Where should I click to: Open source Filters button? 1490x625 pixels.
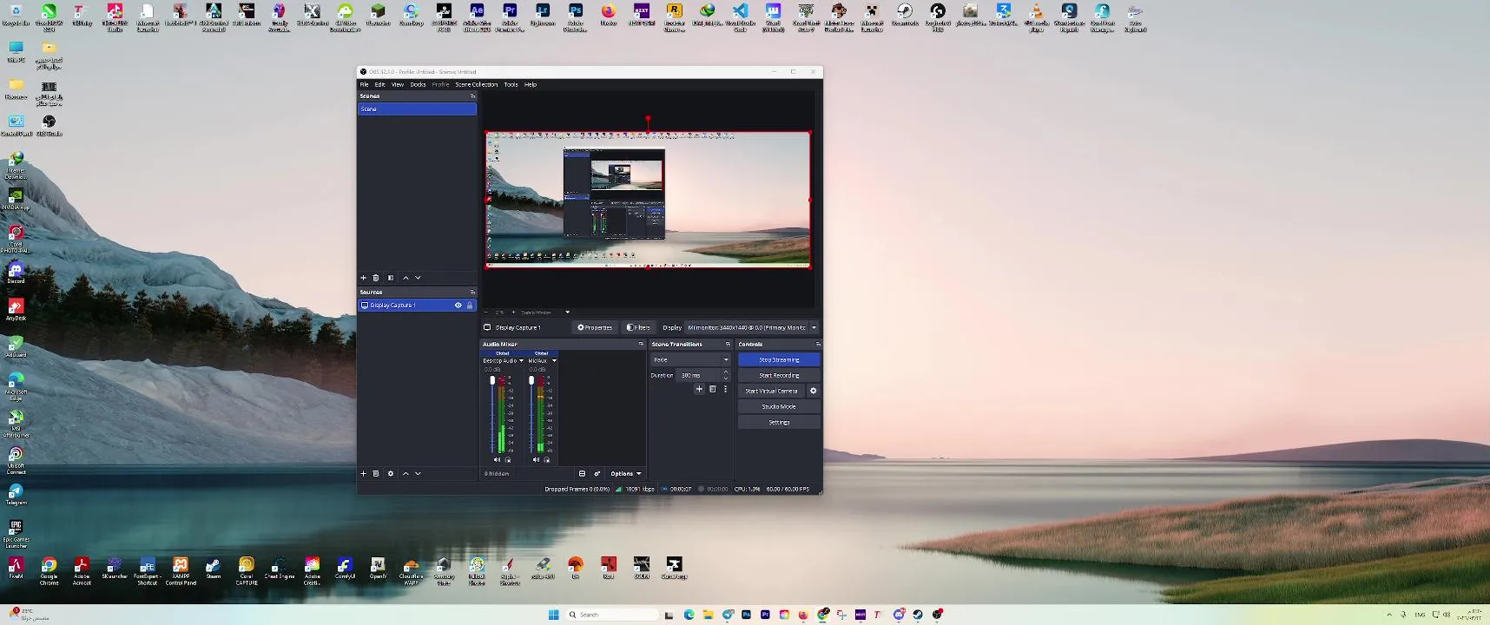click(638, 327)
